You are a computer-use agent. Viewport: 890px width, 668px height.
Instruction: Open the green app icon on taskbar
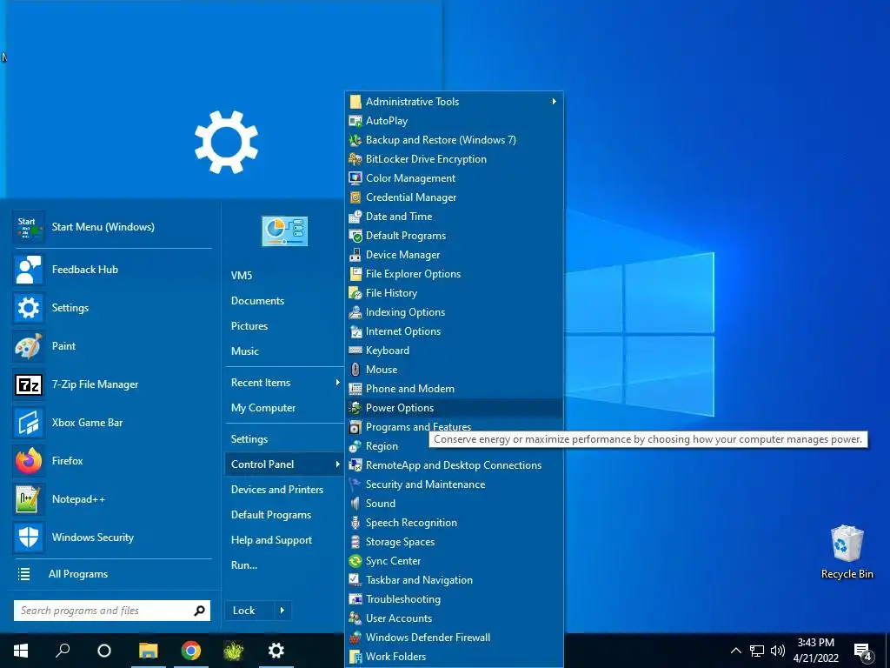(233, 651)
